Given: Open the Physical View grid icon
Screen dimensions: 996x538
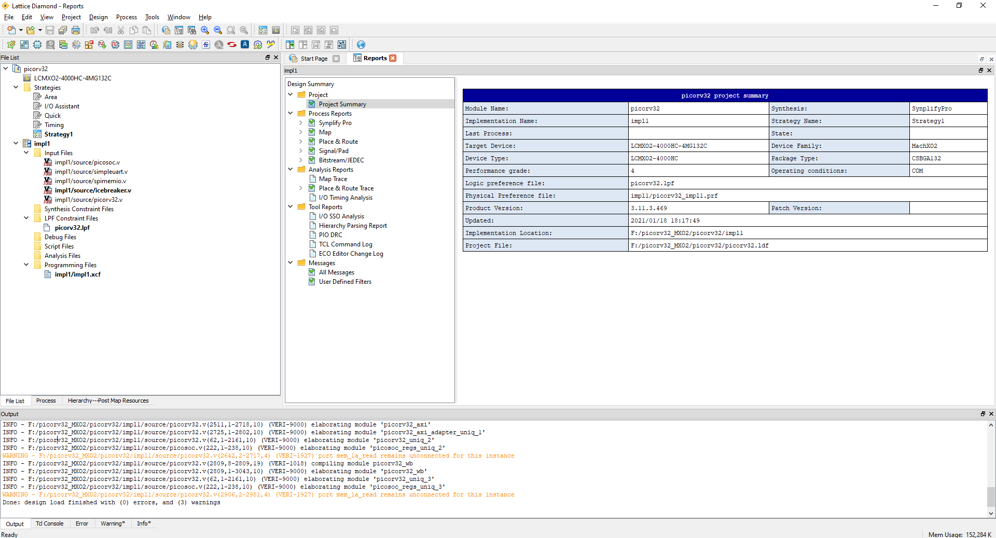Looking at the screenshot, I should tap(141, 45).
